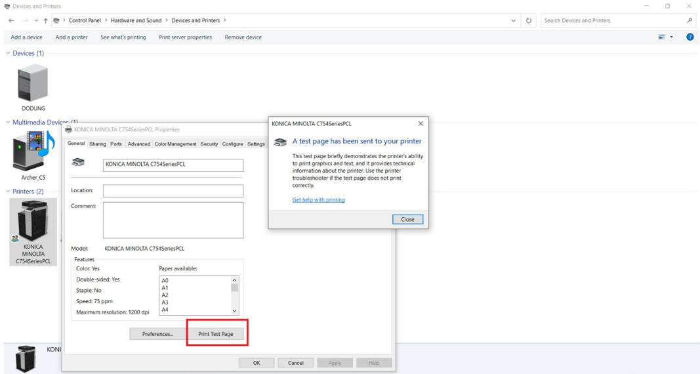The width and height of the screenshot is (700, 374).
Task: Go back using the back arrow
Action: (x=11, y=20)
